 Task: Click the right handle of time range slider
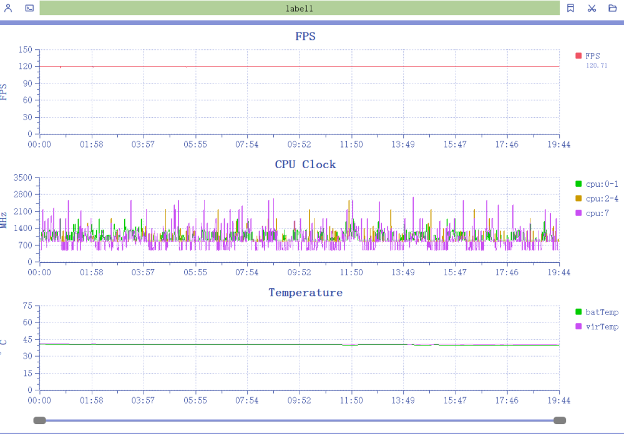pyautogui.click(x=560, y=420)
